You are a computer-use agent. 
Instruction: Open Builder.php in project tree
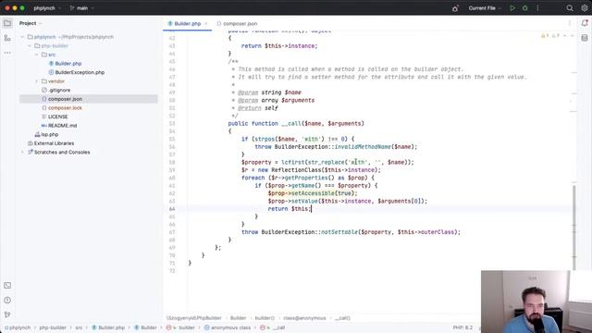[68, 64]
